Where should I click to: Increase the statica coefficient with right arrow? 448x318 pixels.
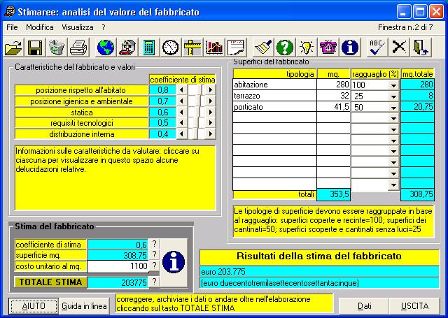click(212, 112)
